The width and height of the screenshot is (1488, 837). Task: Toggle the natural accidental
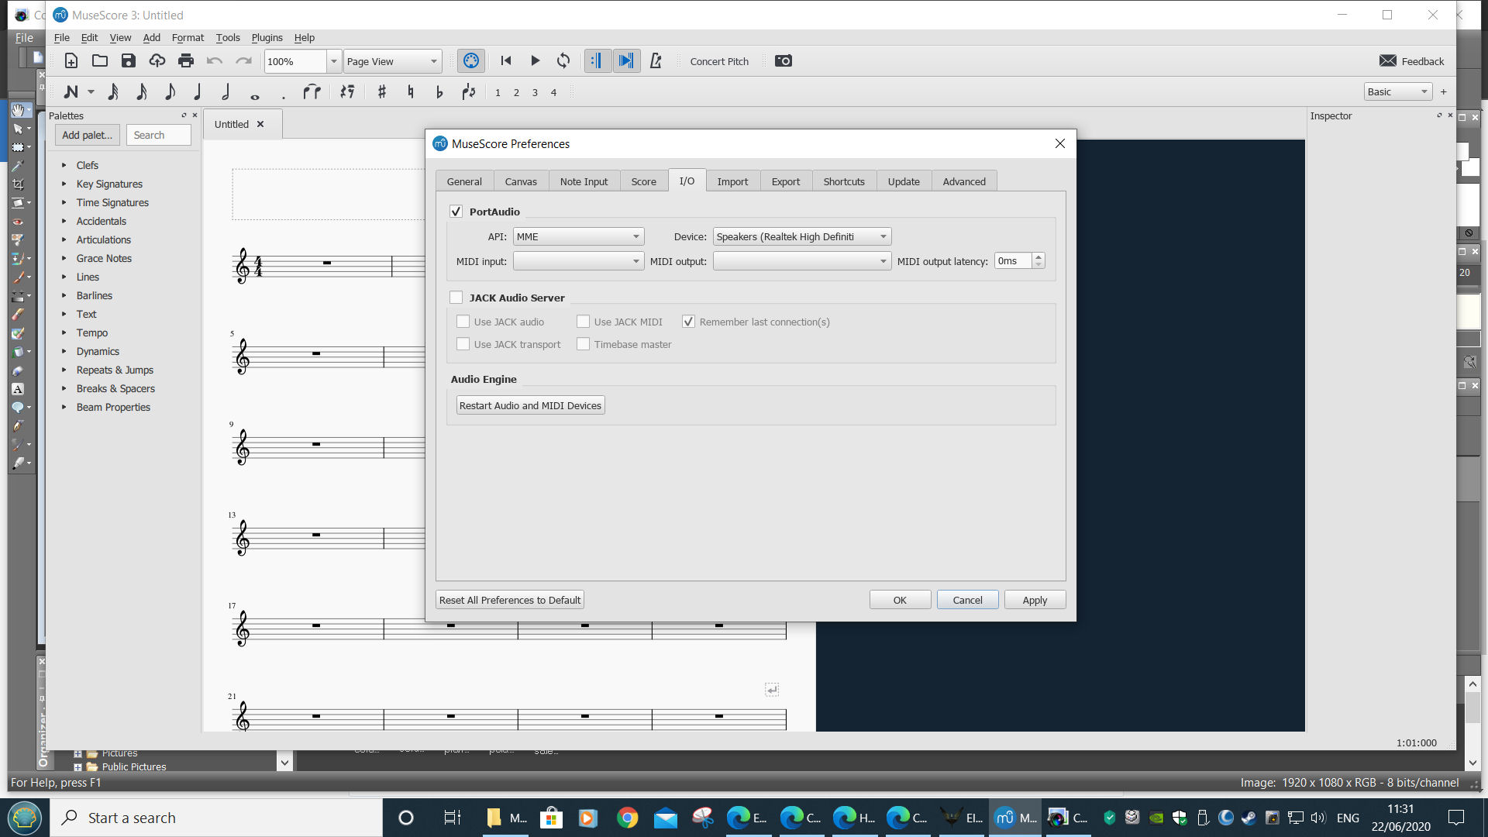(410, 92)
